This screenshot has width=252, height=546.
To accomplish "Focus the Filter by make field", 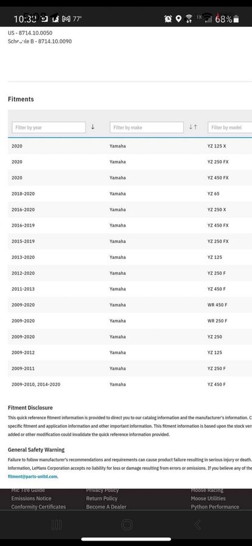I will tap(147, 127).
